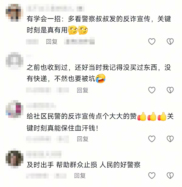Like the 人民的好警察 comment
The width and height of the screenshot is (182, 187).
click(x=152, y=175)
